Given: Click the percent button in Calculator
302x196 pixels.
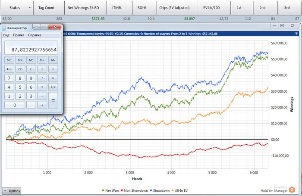Looking at the screenshot, I should [53, 78].
